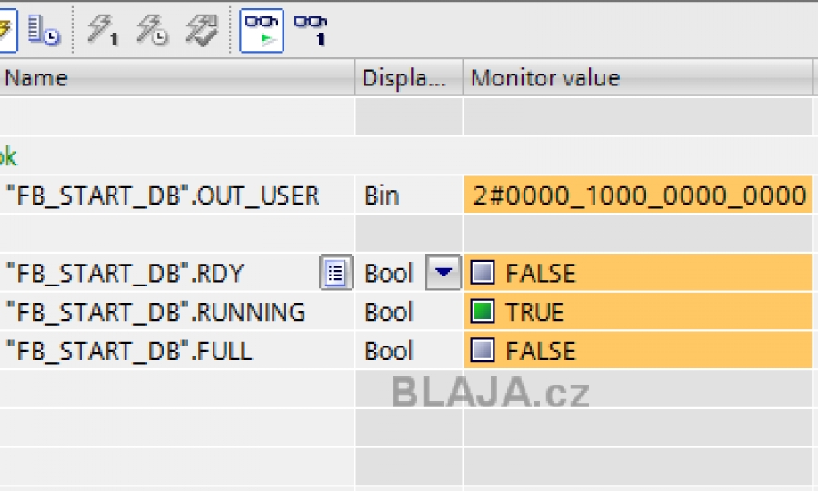Click the Monitor once and now icon
Image resolution: width=818 pixels, height=491 pixels.
pos(311,30)
